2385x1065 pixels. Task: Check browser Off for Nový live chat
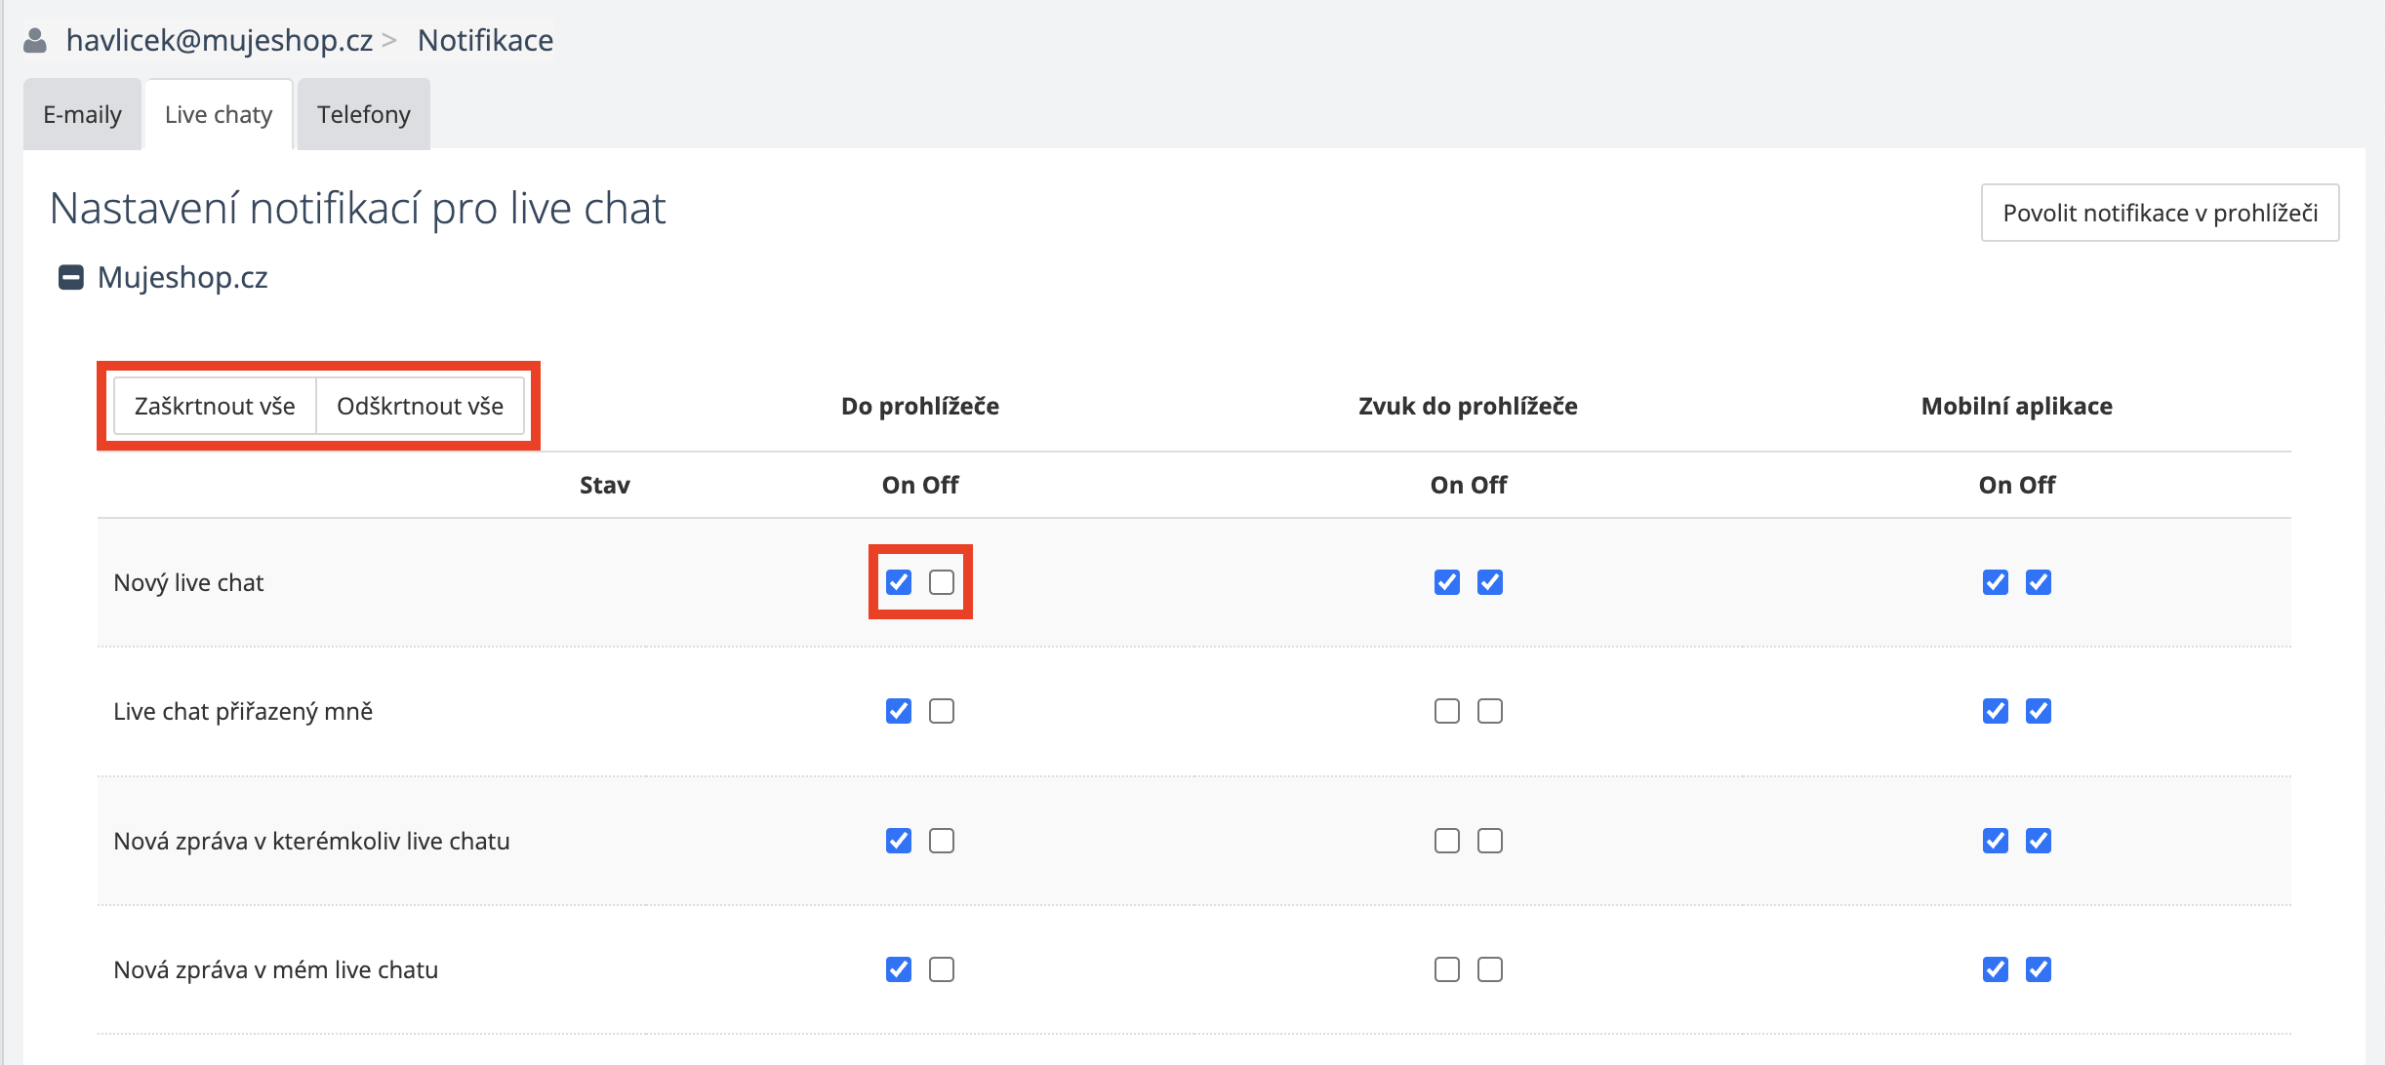point(942,582)
